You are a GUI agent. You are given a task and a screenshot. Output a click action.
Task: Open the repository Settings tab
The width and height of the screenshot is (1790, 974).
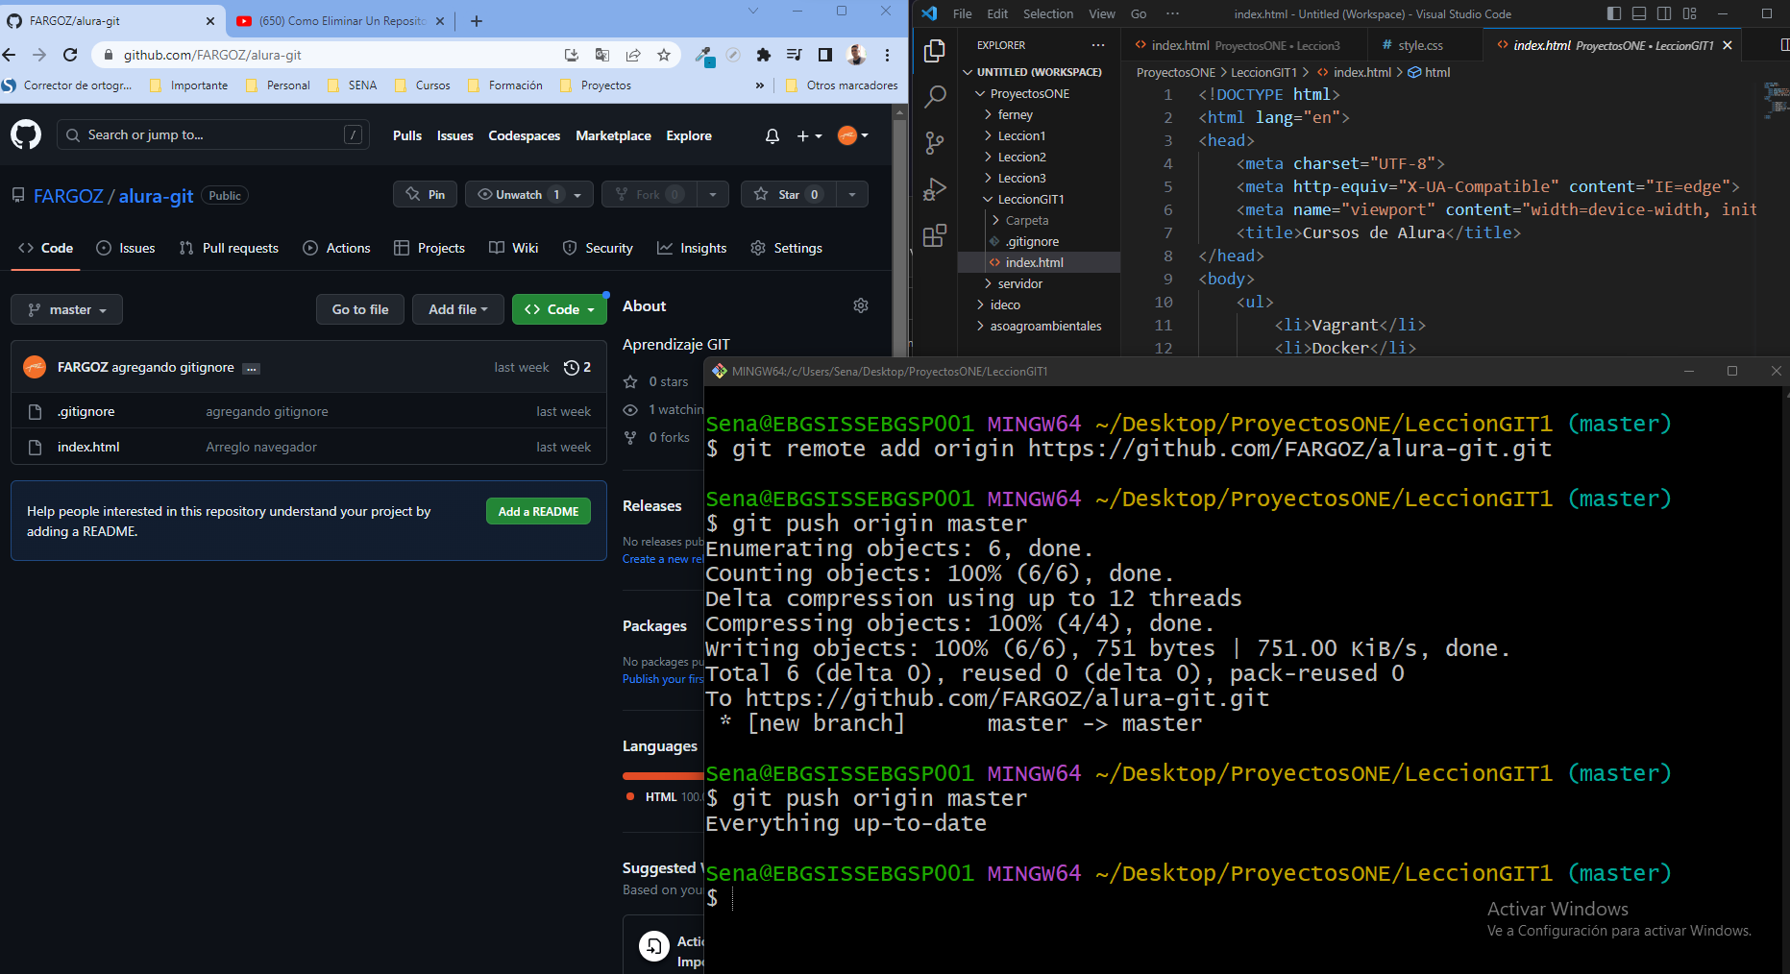click(x=786, y=248)
